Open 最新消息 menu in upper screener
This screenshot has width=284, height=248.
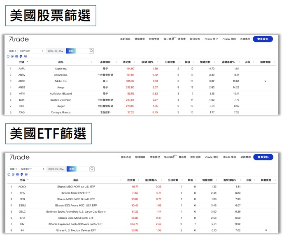[x=126, y=39]
